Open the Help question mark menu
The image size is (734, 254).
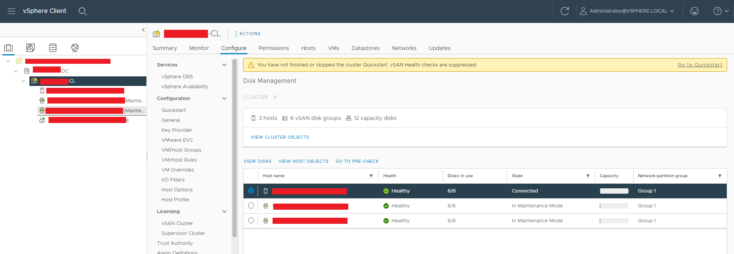coord(721,11)
